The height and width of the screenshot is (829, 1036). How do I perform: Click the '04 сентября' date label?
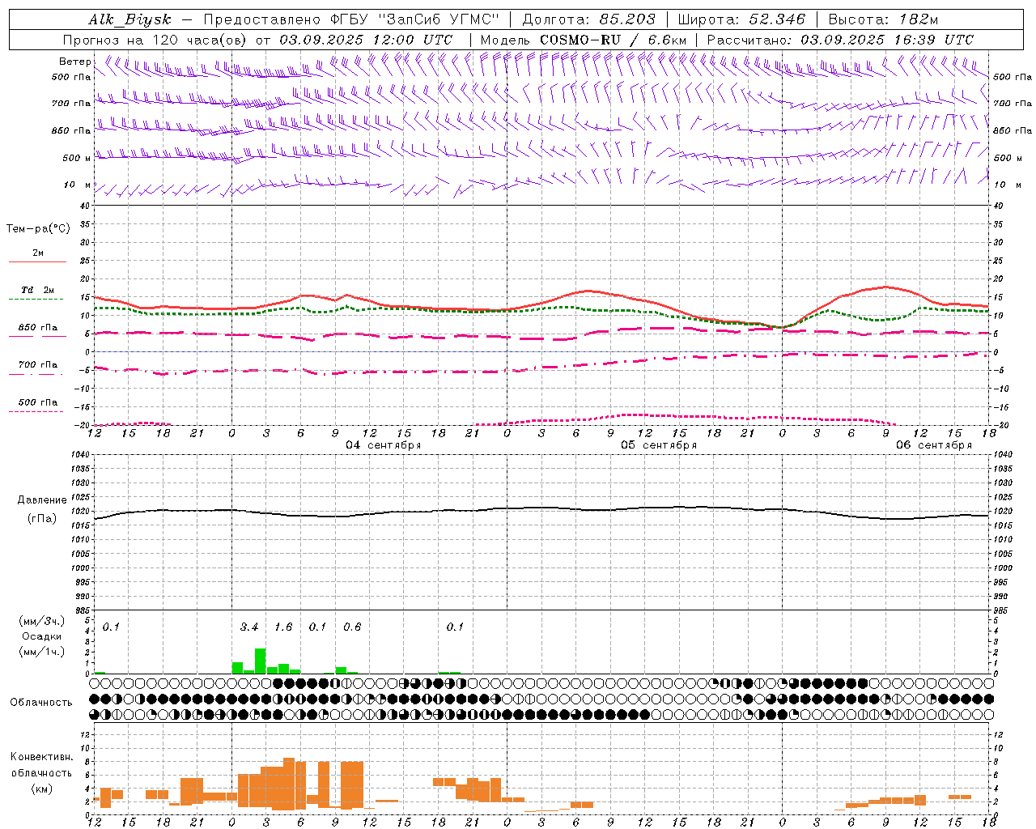click(x=384, y=445)
